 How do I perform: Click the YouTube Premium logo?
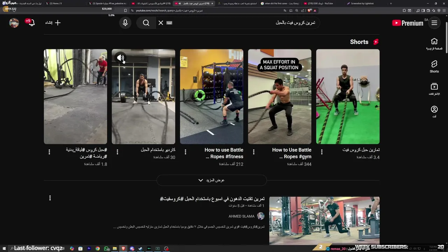[x=408, y=23]
